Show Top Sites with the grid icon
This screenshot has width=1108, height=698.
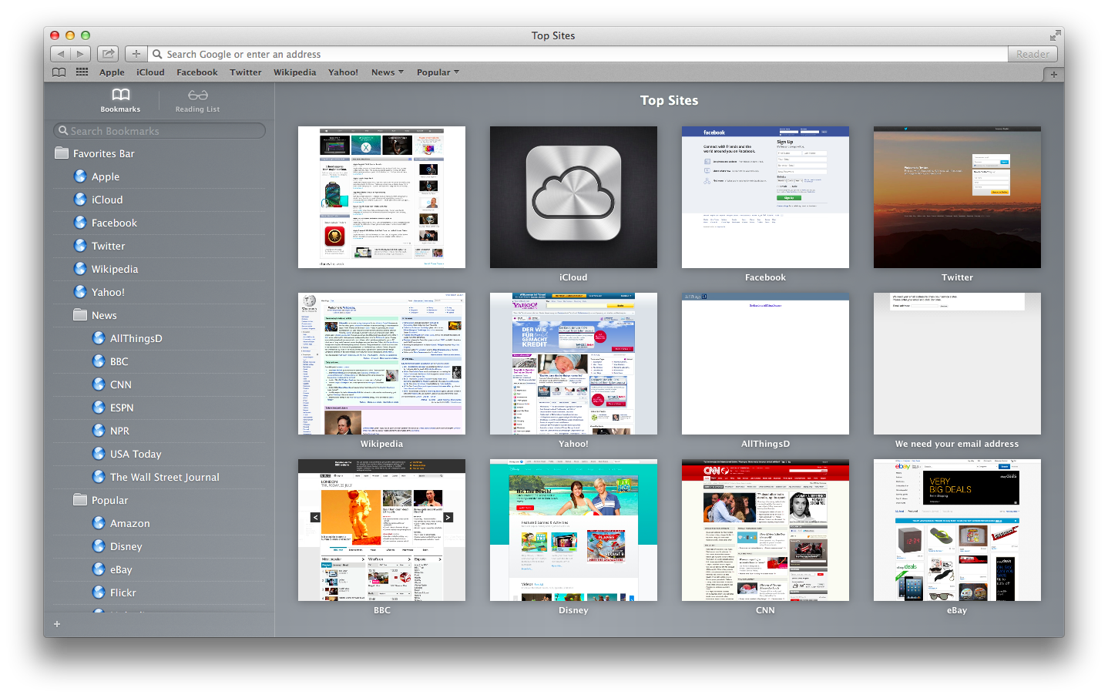[82, 72]
